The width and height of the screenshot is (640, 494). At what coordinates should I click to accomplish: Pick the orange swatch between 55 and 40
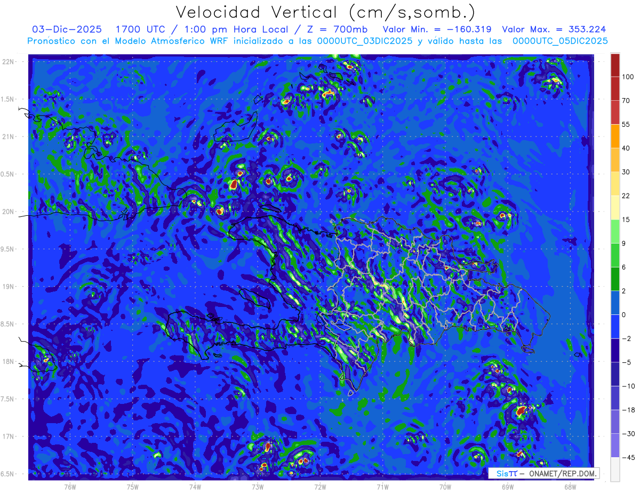pyautogui.click(x=615, y=136)
